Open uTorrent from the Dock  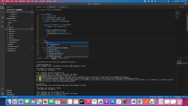(x=152, y=102)
